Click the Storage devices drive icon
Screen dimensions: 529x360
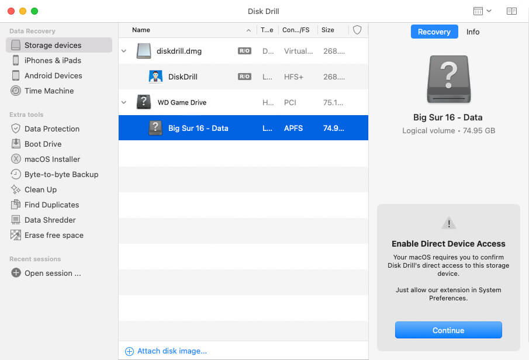coord(16,45)
